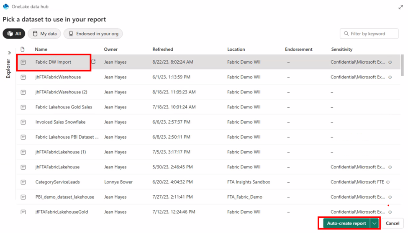This screenshot has height=233, width=408.
Task: Click dataset icon for jhFTAFabricLakehouse (1)
Action: pos(23,152)
